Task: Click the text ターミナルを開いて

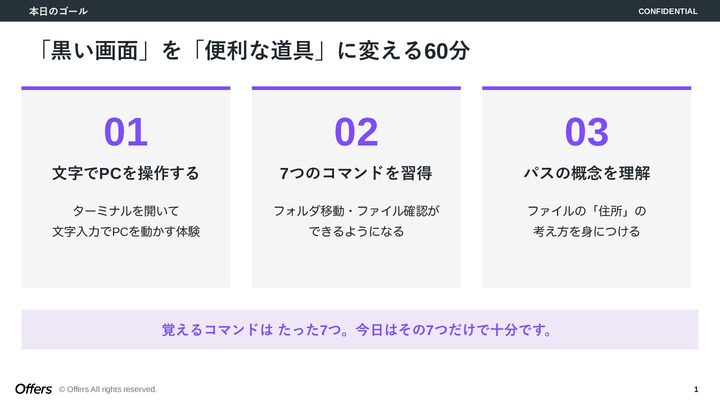Action: point(126,211)
